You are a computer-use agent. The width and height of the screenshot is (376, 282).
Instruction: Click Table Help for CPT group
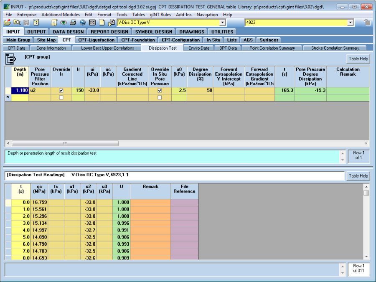(x=358, y=59)
